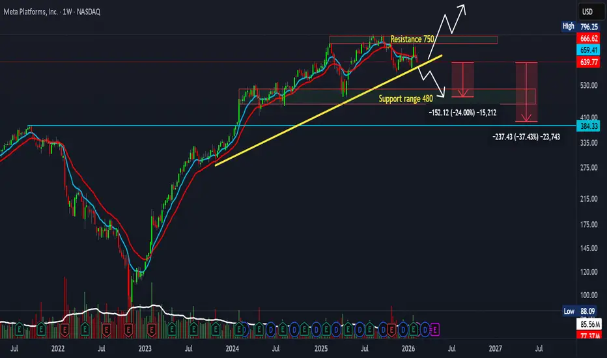The width and height of the screenshot is (607, 358).
Task: Click the 175.00 price axis label
Action: (589, 225)
